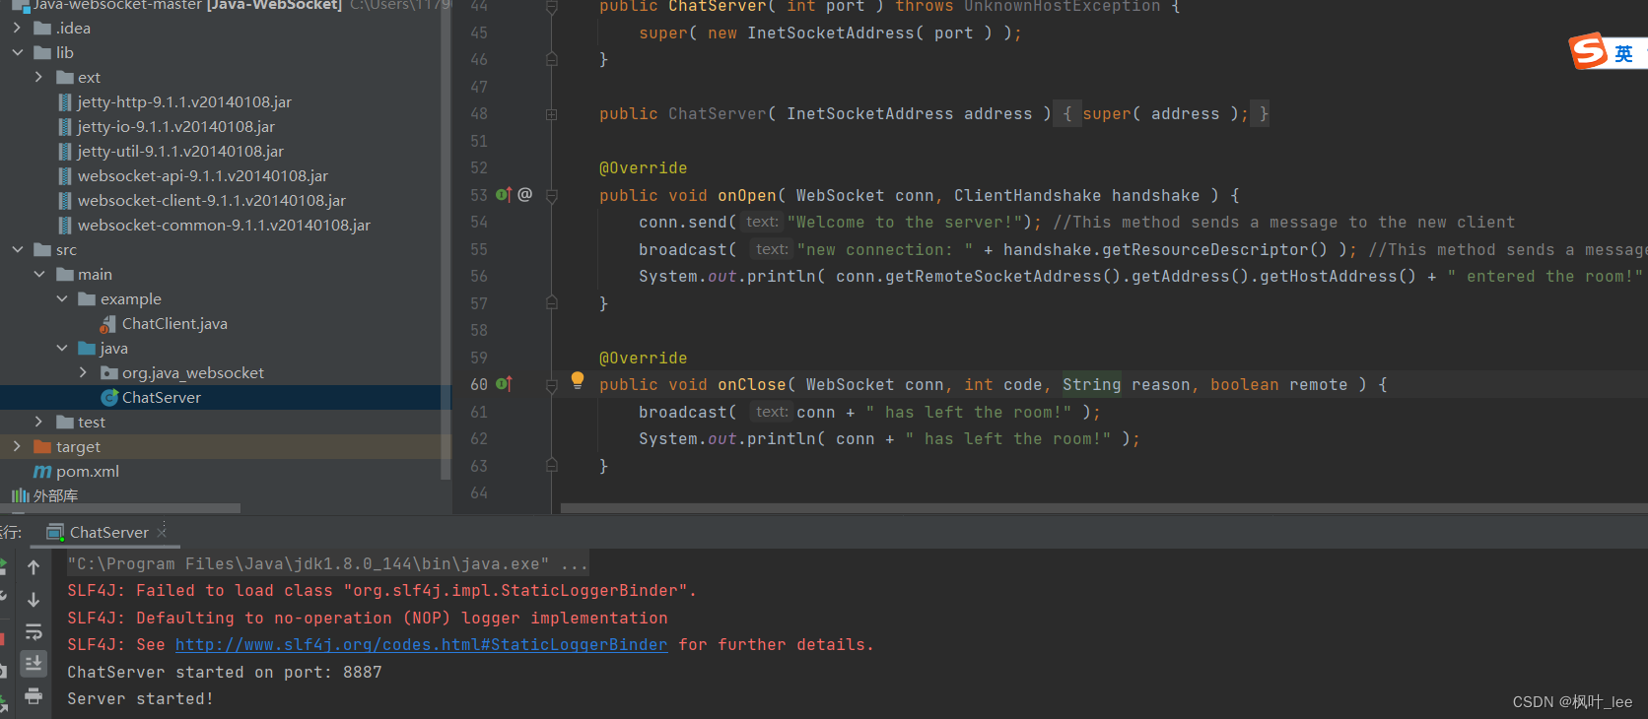The width and height of the screenshot is (1648, 719).
Task: Click the override gutter icon on line 60
Action: 504,384
